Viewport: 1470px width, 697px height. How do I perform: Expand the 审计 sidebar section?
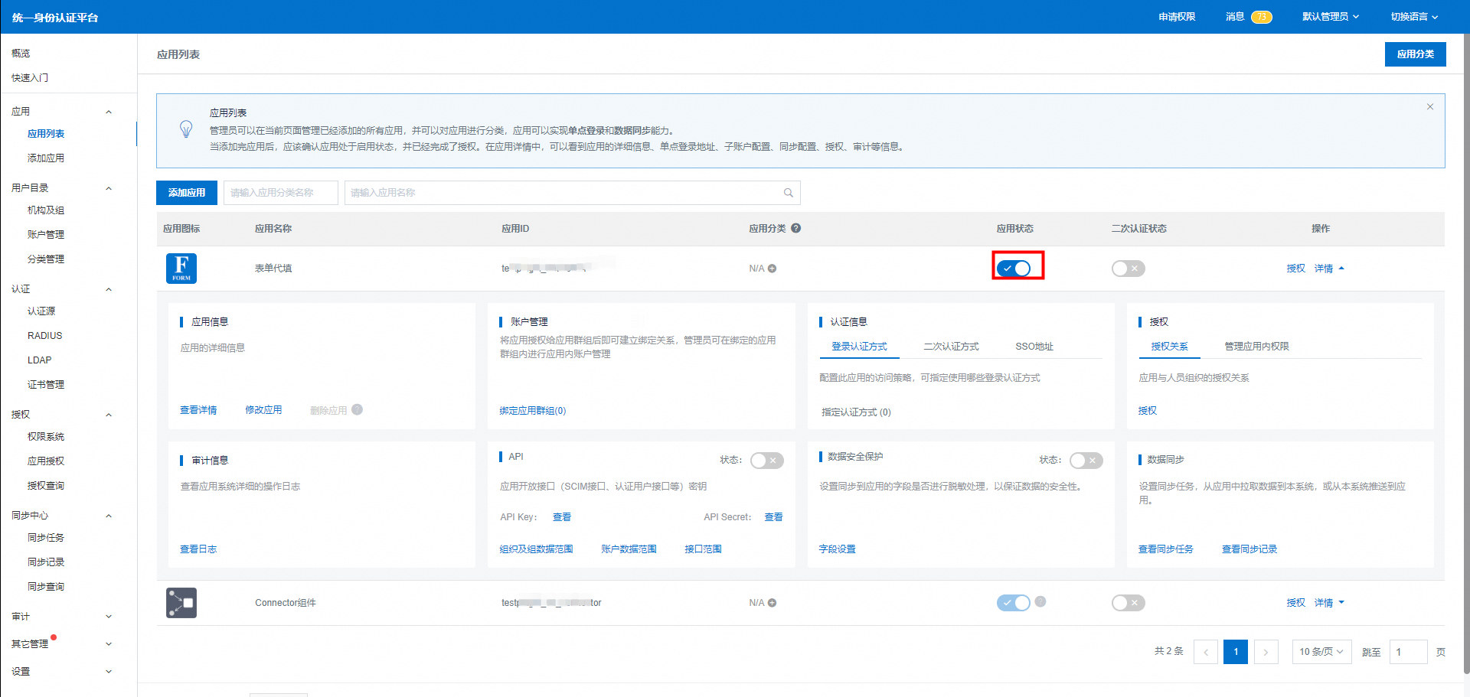(x=61, y=617)
